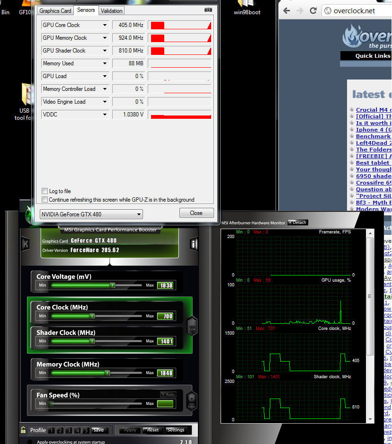Viewport: 392px width, 444px height.
Task: Open the Video Engine Load dropdown
Action: (105, 101)
